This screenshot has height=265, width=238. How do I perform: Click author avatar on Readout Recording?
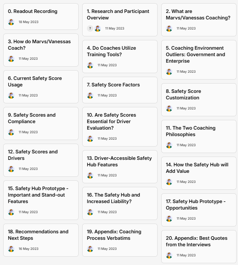point(11,22)
